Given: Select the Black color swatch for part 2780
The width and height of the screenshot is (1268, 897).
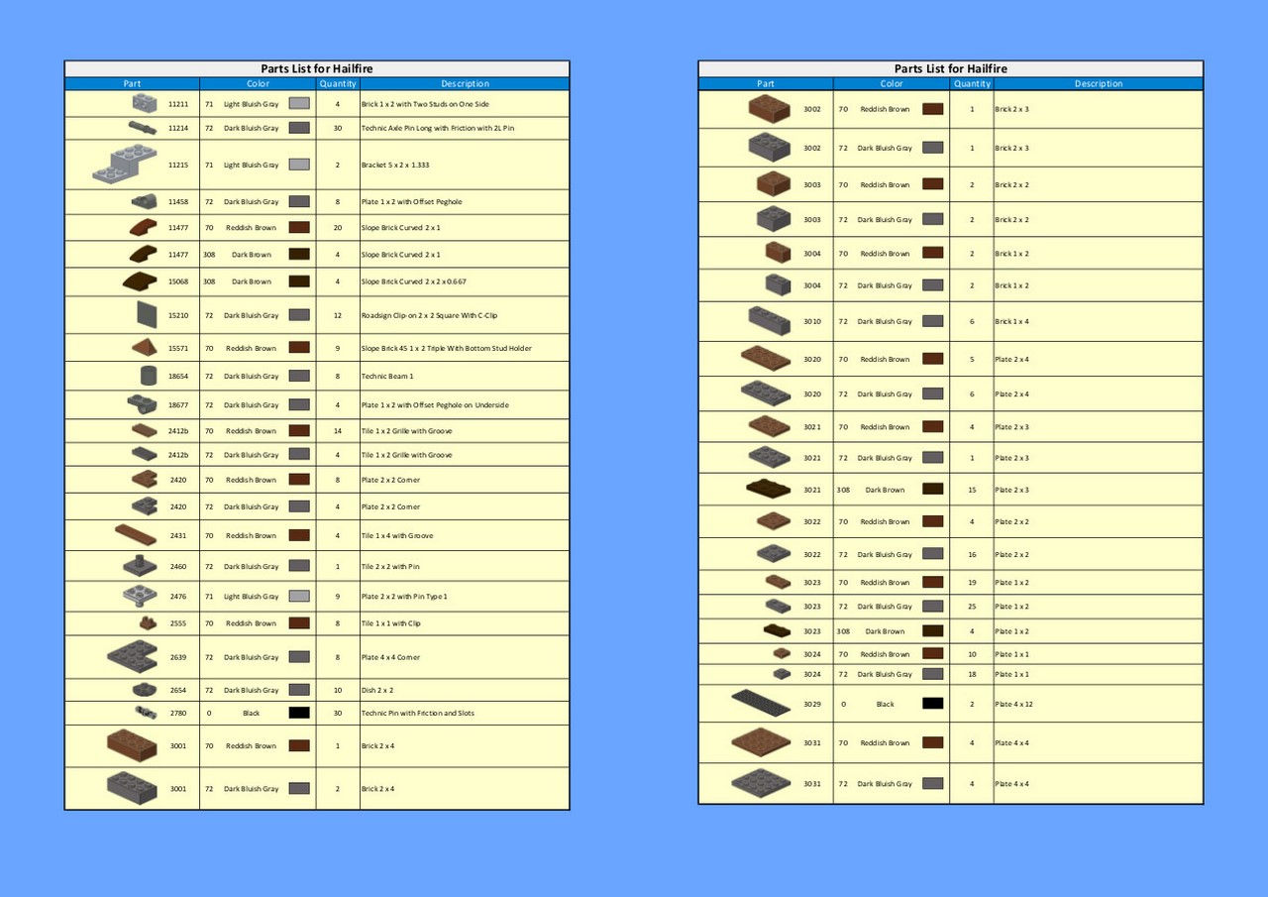Looking at the screenshot, I should [x=299, y=713].
